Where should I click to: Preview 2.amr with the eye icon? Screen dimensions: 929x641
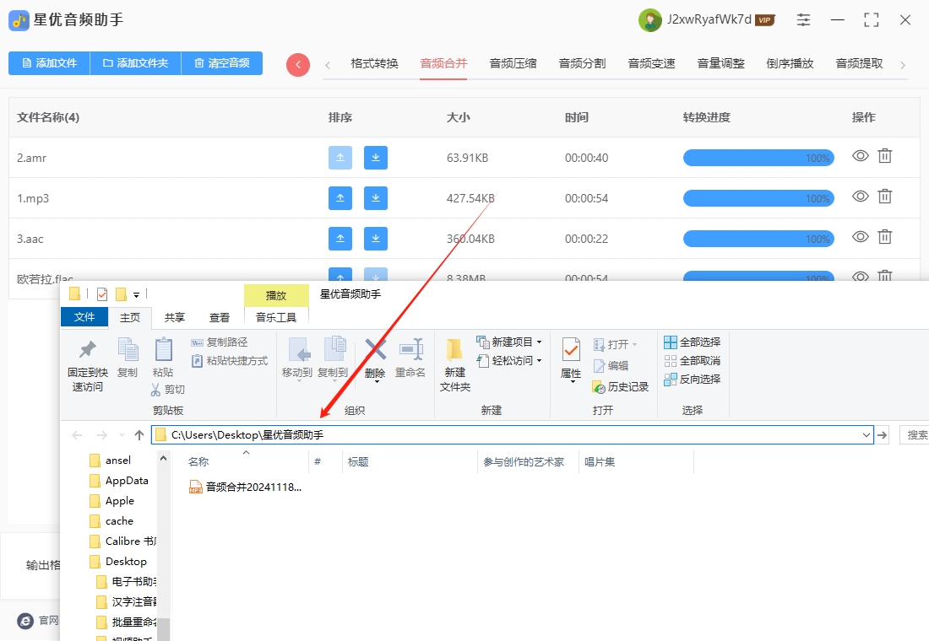coord(861,156)
